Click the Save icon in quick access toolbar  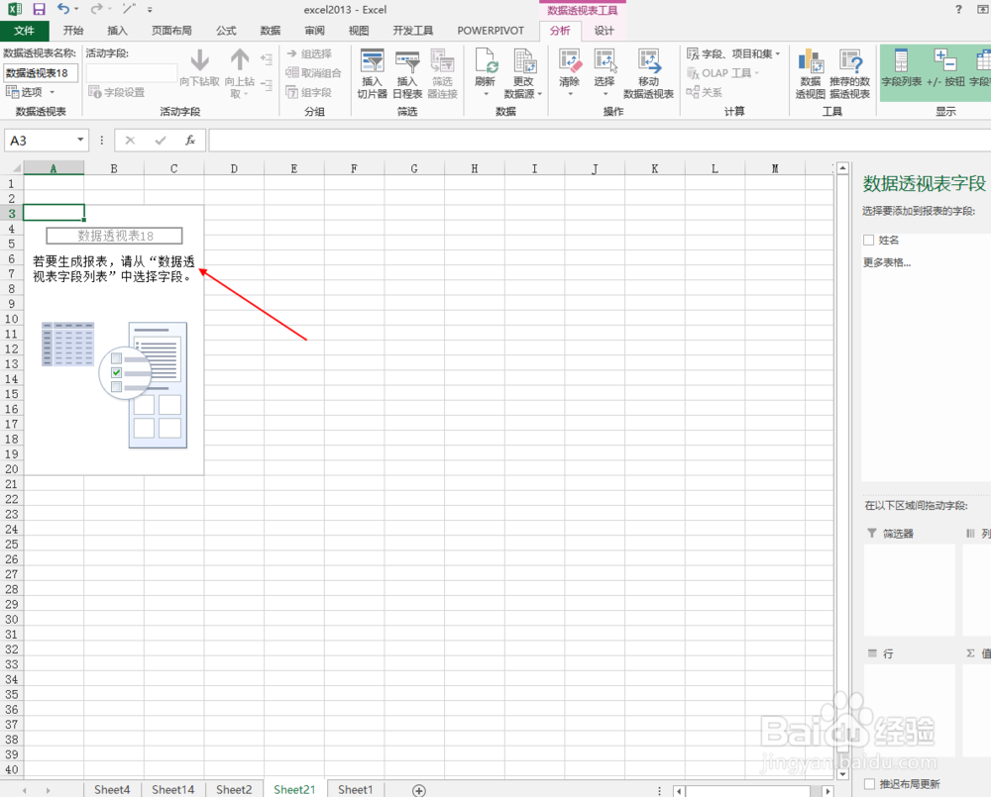(x=40, y=10)
